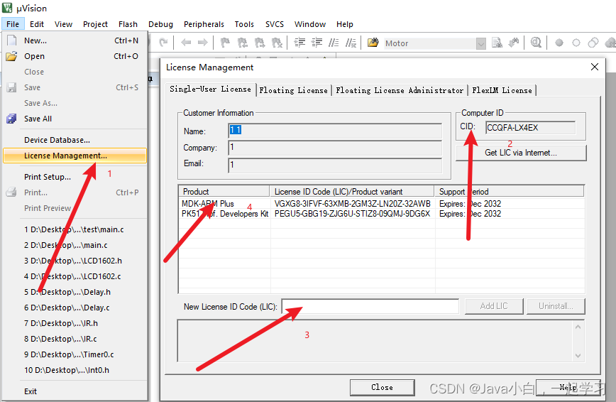Screen dimensions: 616x402
Task: Click Insert Breakpoint red circle icon
Action: point(559,43)
